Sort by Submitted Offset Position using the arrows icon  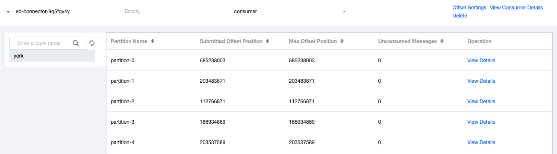[x=268, y=41]
